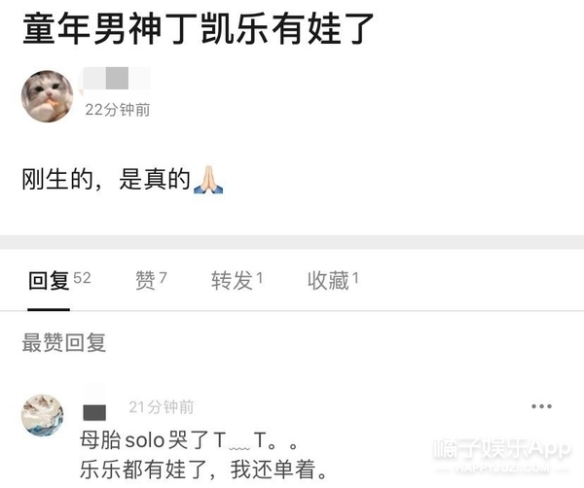Viewport: 584px width, 488px height.
Task: Switch to the 收藏 1 tab
Action: 333,280
